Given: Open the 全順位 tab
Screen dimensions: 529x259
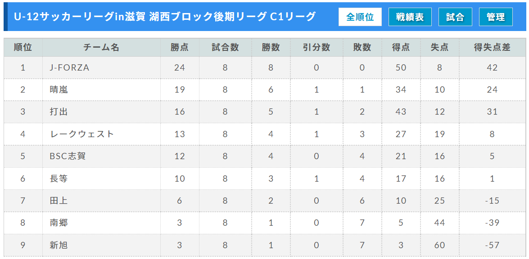Looking at the screenshot, I should 360,17.
